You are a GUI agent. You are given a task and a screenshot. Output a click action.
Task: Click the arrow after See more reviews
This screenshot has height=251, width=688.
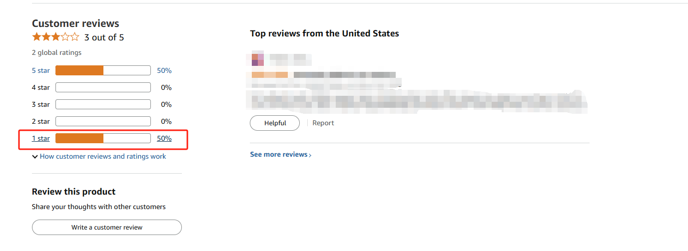[310, 155]
